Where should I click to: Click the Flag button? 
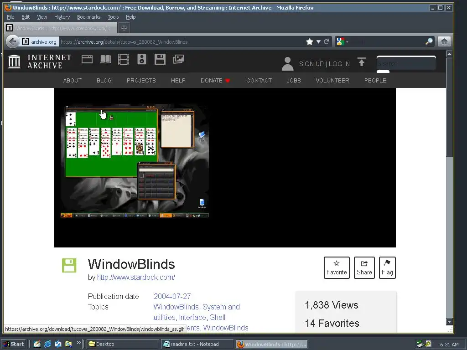click(x=387, y=268)
